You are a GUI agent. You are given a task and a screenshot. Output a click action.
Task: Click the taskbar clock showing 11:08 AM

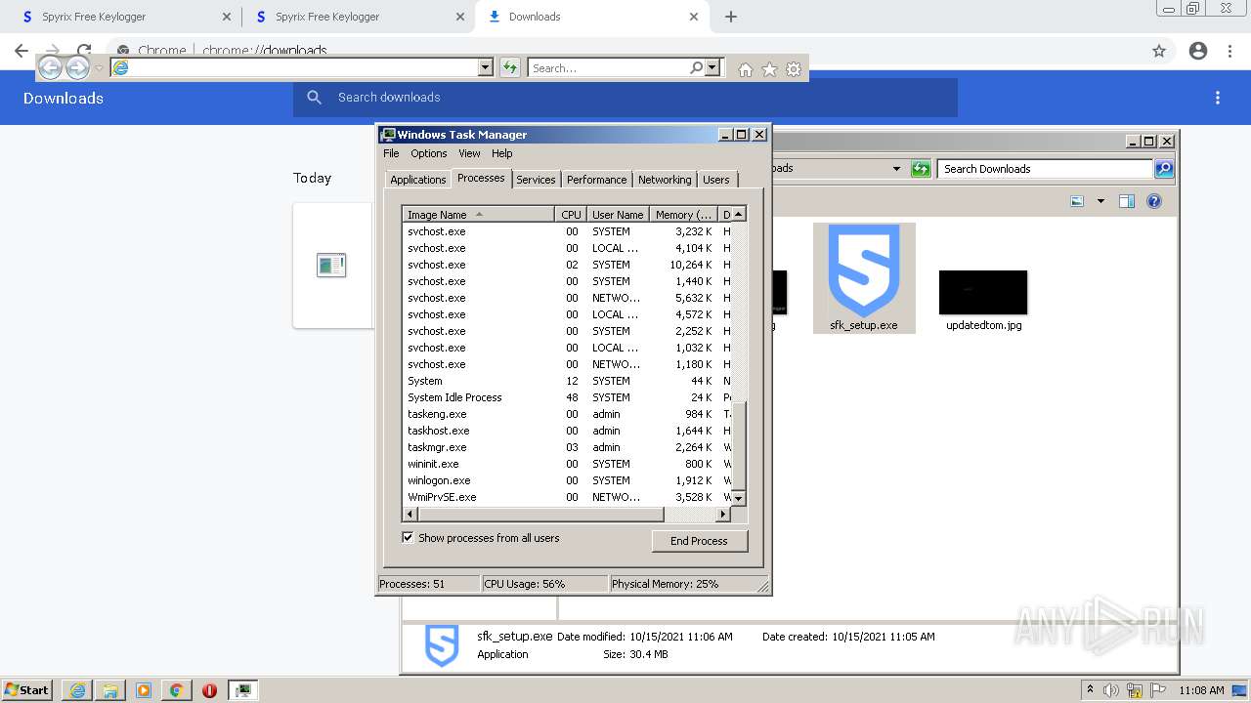point(1201,690)
